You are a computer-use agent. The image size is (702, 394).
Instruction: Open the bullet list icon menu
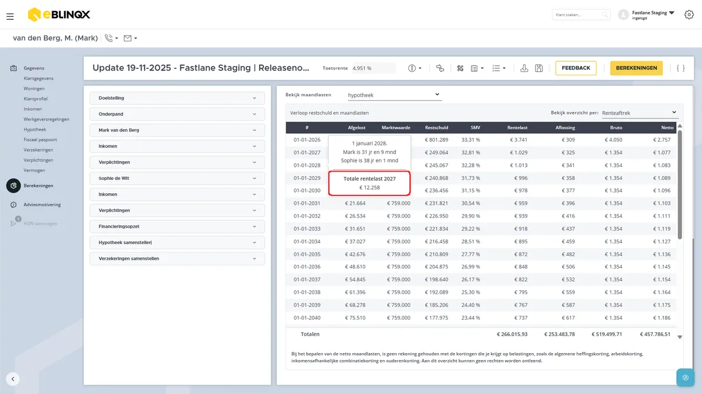coord(499,68)
